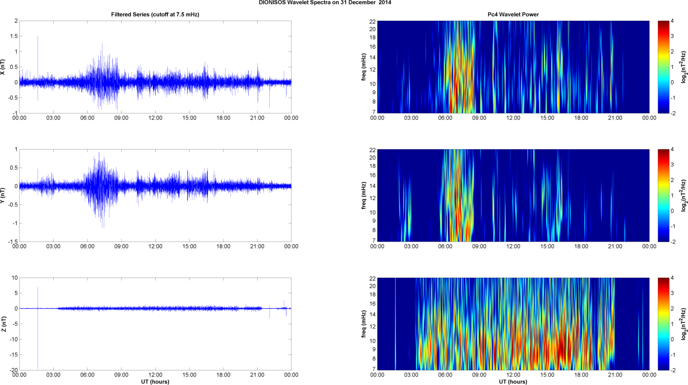Click the '-1.5' tick on Y series axis
Image resolution: width=688 pixels, height=385 pixels.
(x=13, y=242)
